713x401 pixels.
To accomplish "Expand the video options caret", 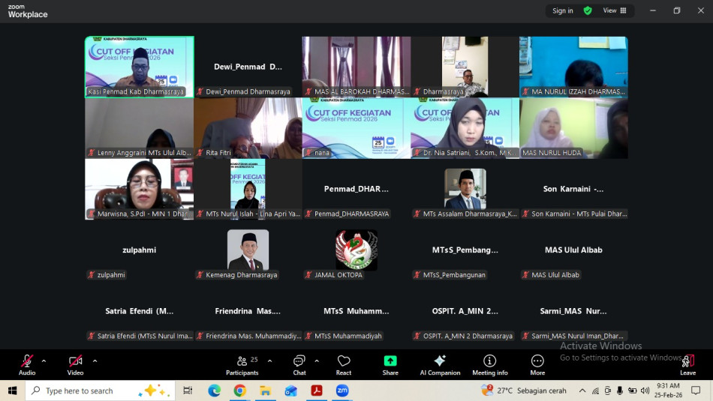I will tap(95, 361).
